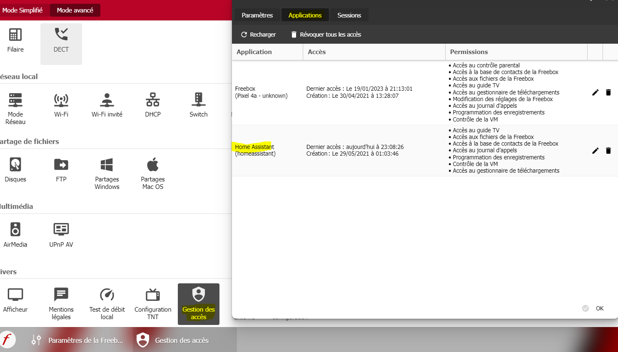Image resolution: width=618 pixels, height=352 pixels.
Task: Open the Partages Mac OS icon
Action: click(153, 174)
